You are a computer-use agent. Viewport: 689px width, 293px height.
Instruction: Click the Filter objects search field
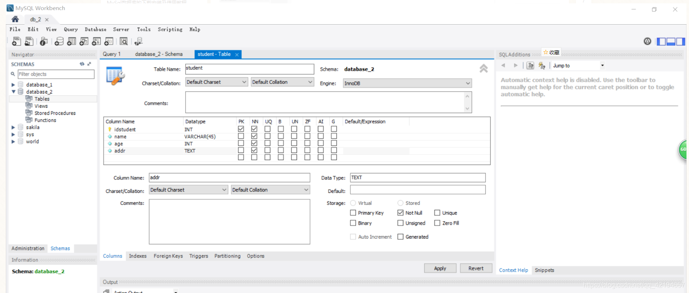coord(56,74)
